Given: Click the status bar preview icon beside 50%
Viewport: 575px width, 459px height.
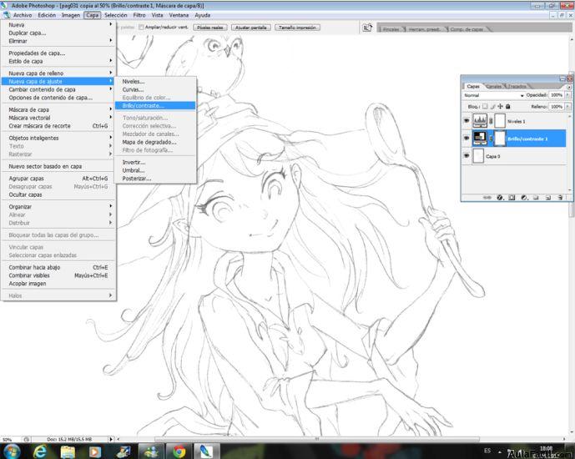Looking at the screenshot, I should [27, 439].
